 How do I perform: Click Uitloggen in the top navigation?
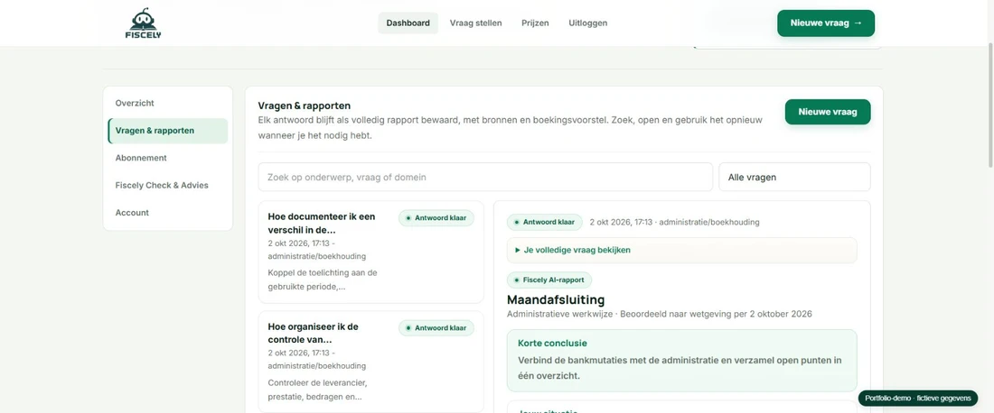point(588,23)
